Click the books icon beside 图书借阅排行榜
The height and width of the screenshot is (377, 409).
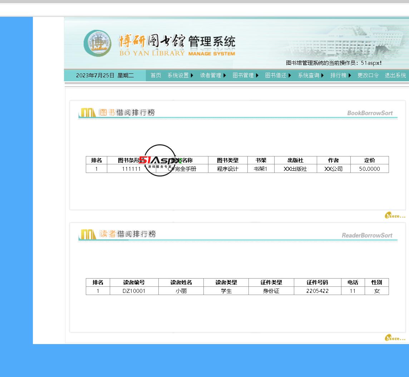click(88, 113)
